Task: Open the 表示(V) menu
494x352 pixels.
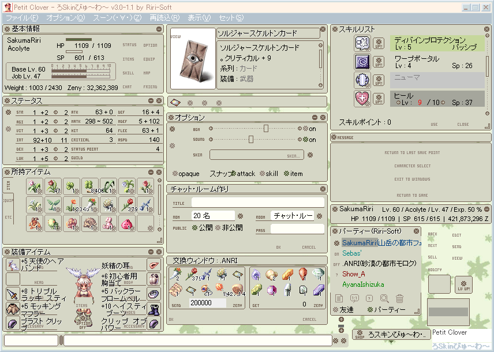Action: [199, 18]
